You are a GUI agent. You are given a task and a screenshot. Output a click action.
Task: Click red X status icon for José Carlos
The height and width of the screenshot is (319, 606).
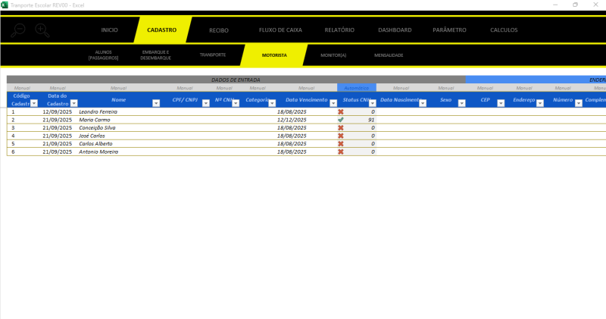pos(341,136)
